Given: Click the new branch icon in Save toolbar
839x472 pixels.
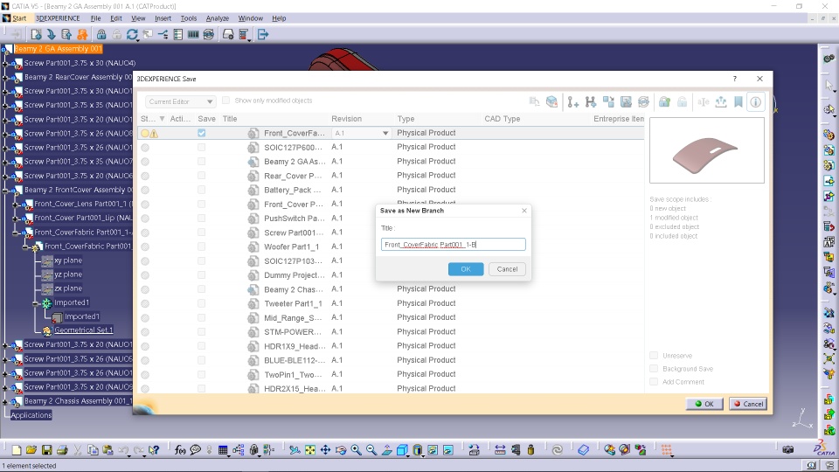Looking at the screenshot, I should (x=591, y=101).
